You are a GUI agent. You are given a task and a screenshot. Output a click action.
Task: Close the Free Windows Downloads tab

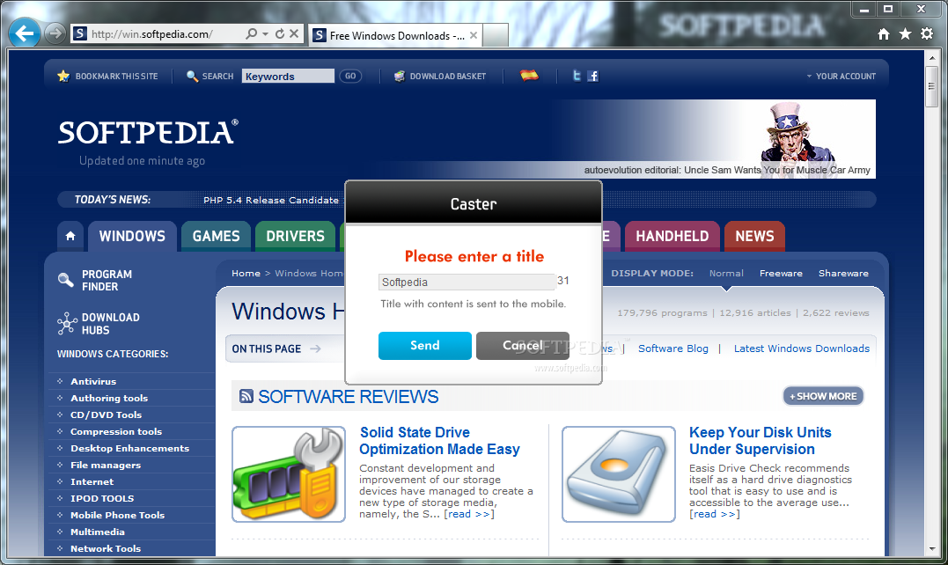coord(474,36)
